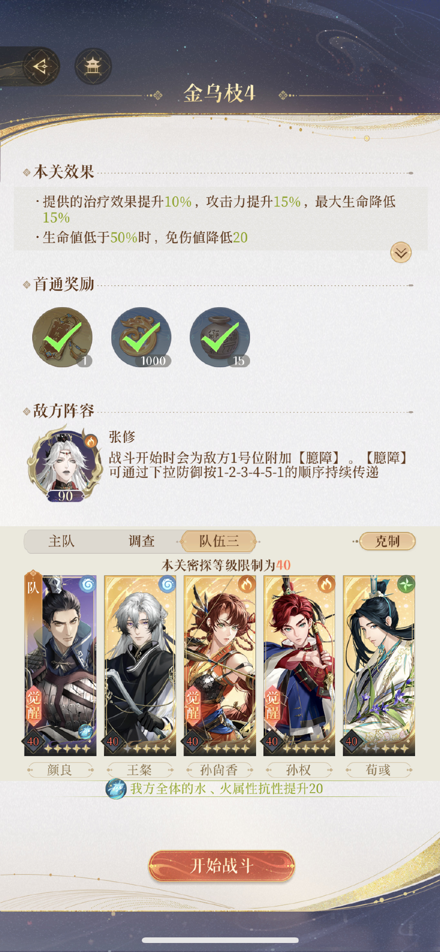The width and height of the screenshot is (440, 952).
Task: Select the 孙尚香 character card
Action: pyautogui.click(x=220, y=665)
